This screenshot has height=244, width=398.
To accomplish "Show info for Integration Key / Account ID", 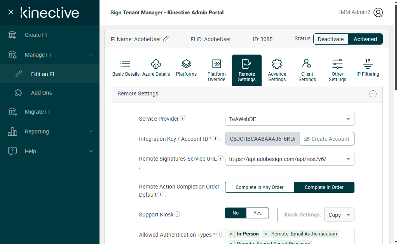I will [215, 138].
